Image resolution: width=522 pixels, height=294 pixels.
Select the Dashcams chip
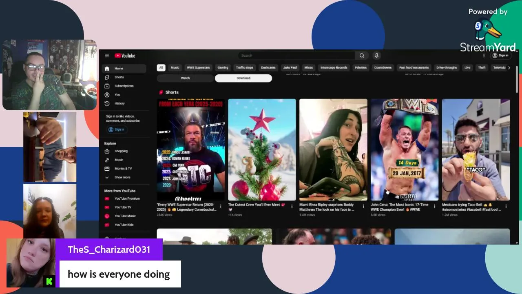tap(268, 68)
